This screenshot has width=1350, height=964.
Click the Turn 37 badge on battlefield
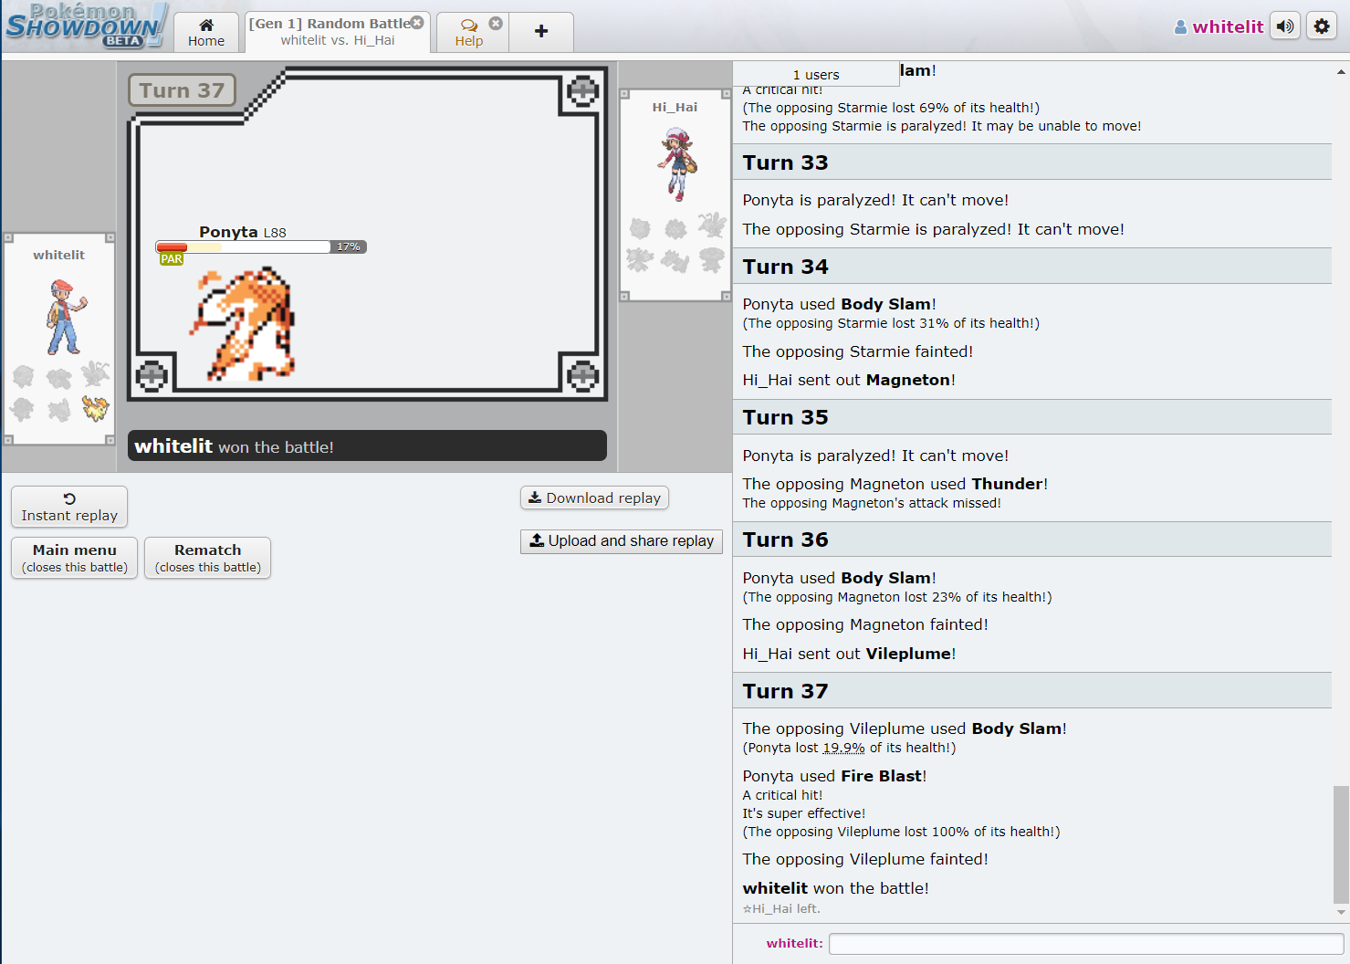[x=182, y=90]
